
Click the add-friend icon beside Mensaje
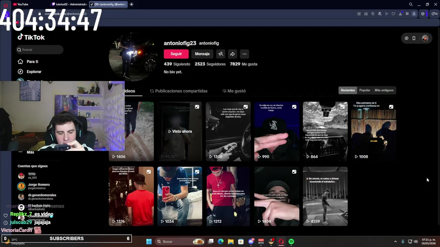click(221, 54)
